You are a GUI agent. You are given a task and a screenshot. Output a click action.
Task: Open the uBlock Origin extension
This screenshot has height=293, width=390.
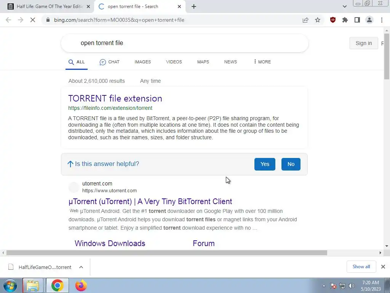coord(333,20)
